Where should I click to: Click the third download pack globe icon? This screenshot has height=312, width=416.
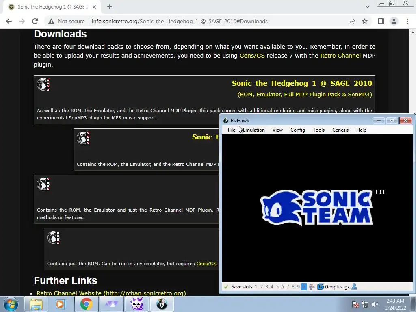pos(43,184)
